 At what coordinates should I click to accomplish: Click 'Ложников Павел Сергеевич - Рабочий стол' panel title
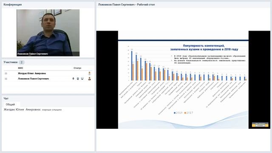(x=127, y=5)
